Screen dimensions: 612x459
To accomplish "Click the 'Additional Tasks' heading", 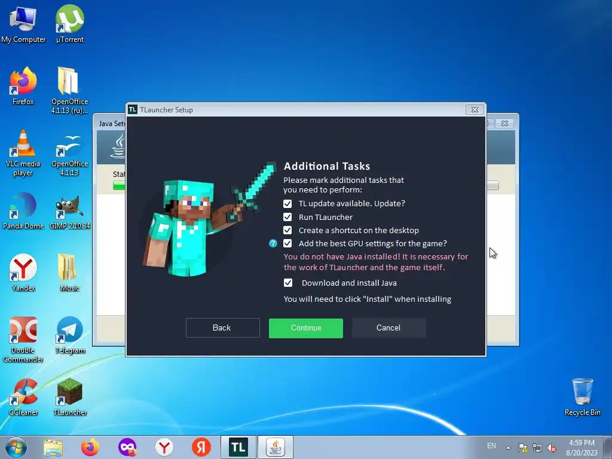I will coord(327,166).
